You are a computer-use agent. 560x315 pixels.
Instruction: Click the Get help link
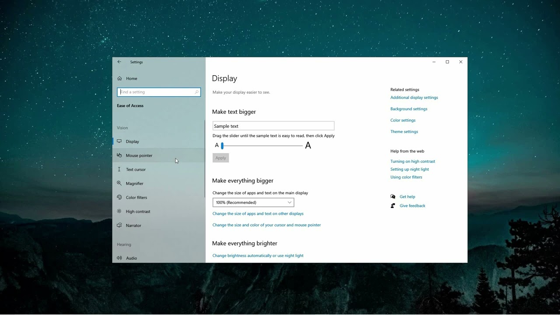[x=407, y=197]
